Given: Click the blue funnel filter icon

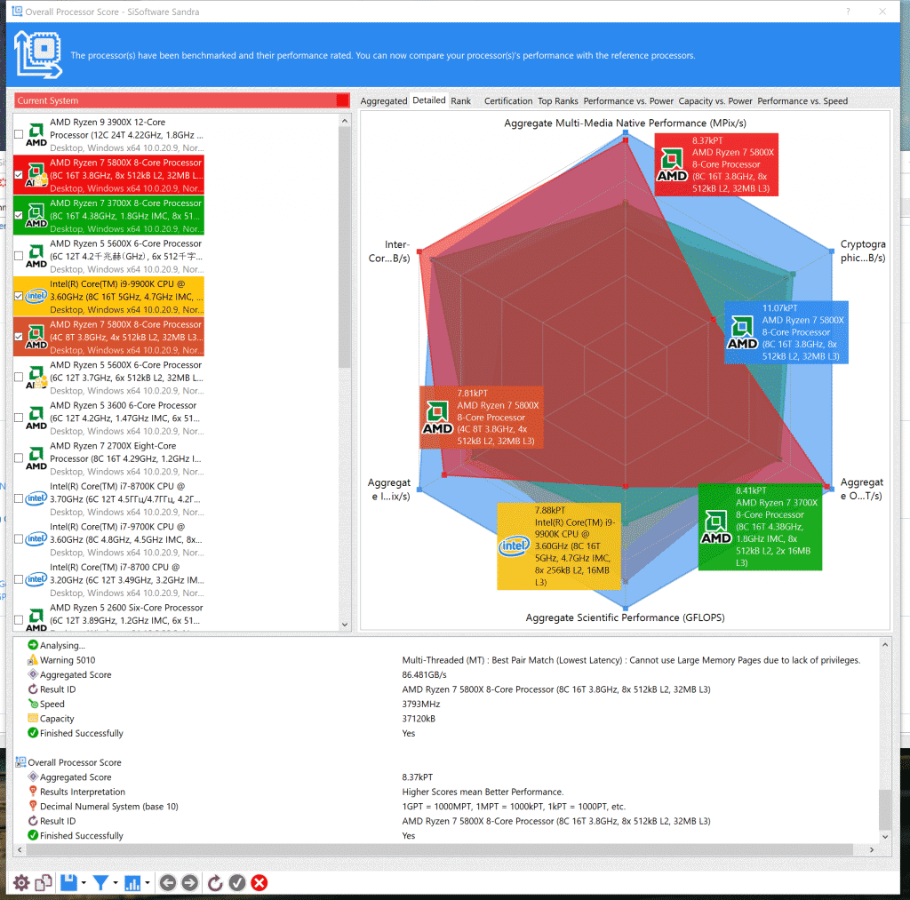Looking at the screenshot, I should [x=100, y=883].
